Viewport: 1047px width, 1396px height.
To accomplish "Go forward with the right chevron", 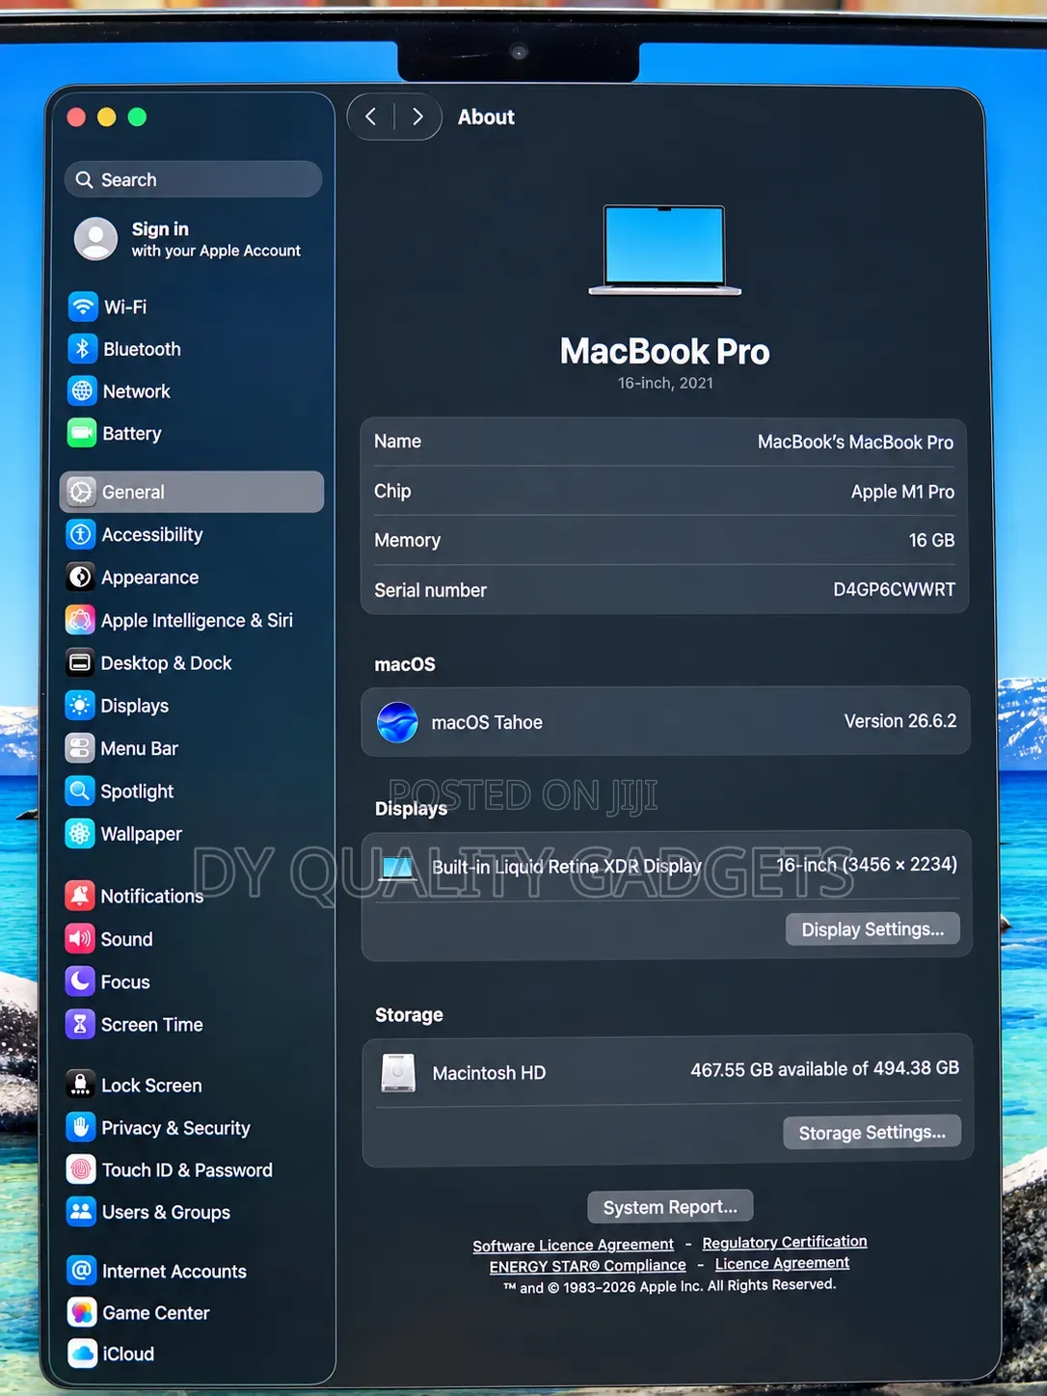I will click(x=417, y=117).
